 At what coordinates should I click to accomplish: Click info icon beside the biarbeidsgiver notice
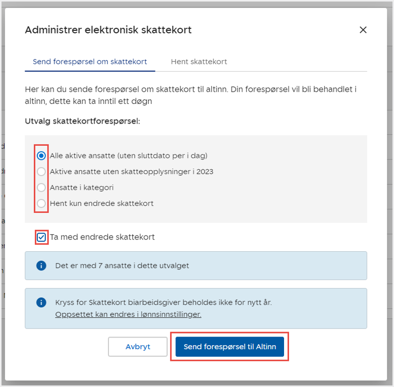41,302
